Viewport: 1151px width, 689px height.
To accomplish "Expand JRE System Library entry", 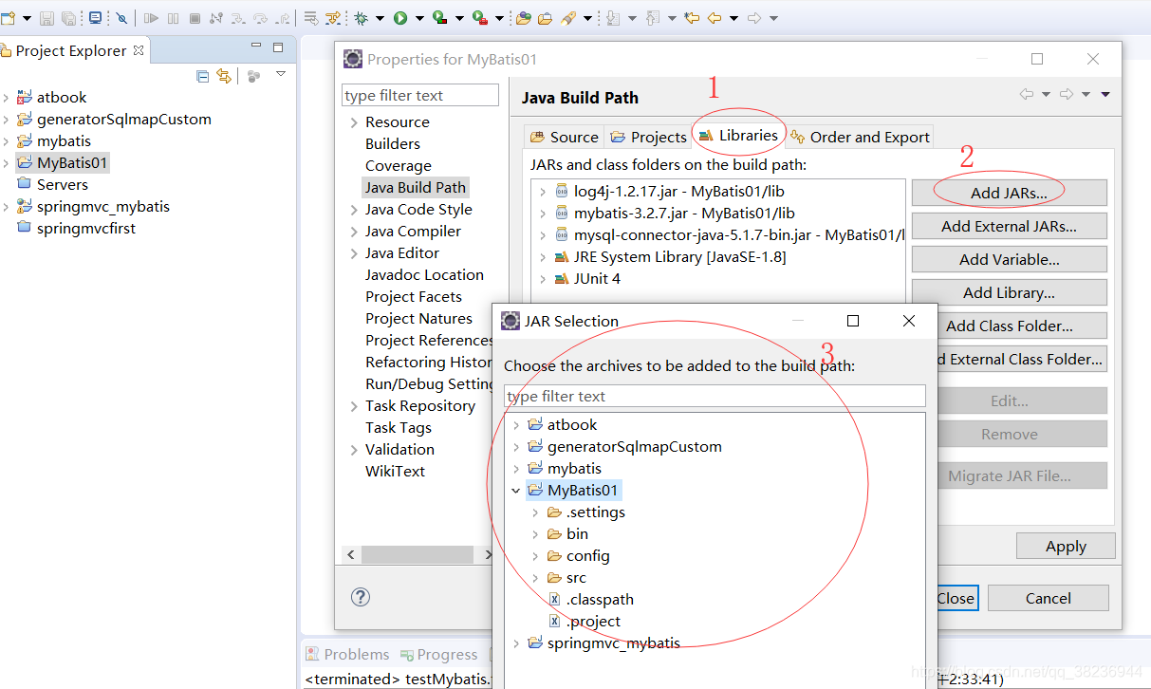I will 543,257.
